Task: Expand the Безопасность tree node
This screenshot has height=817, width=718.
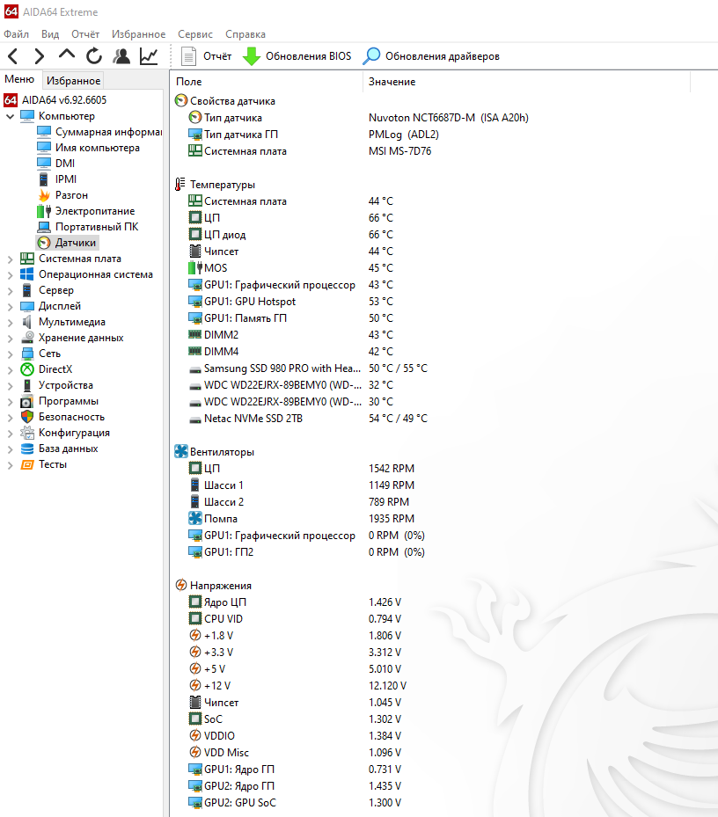Action: [x=10, y=418]
